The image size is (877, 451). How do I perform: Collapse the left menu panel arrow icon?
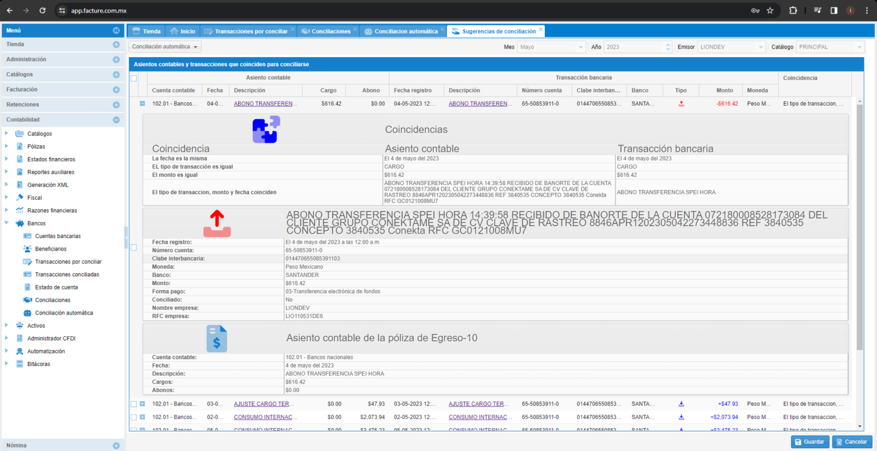116,30
